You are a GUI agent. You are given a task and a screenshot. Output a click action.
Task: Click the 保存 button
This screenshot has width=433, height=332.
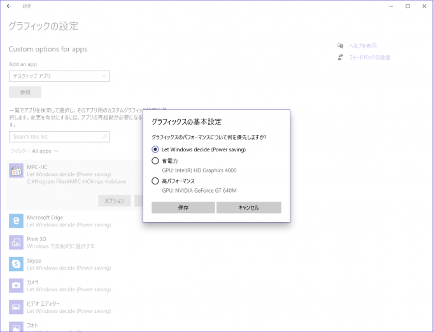pos(183,207)
